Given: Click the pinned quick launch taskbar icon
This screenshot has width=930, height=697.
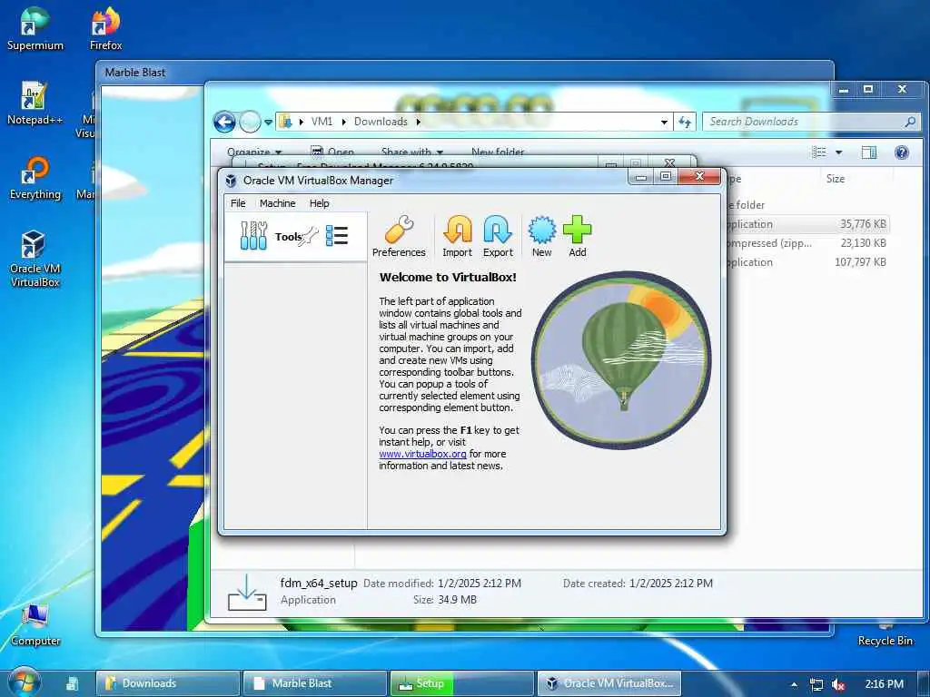Looking at the screenshot, I should coord(72,684).
